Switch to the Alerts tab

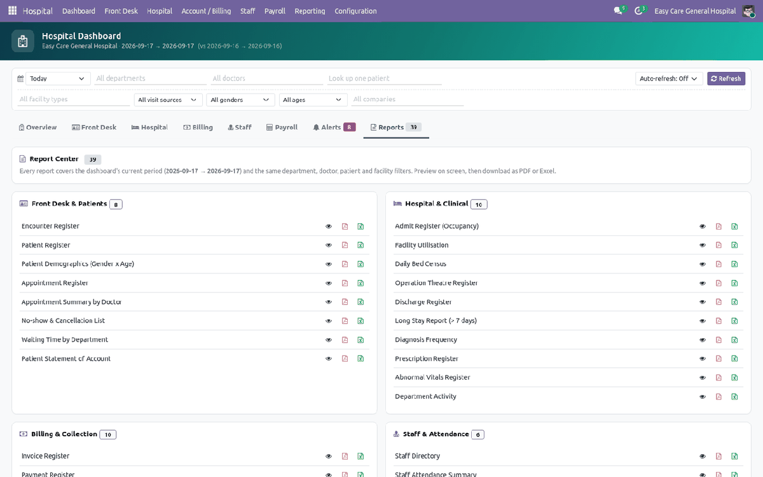(x=334, y=127)
